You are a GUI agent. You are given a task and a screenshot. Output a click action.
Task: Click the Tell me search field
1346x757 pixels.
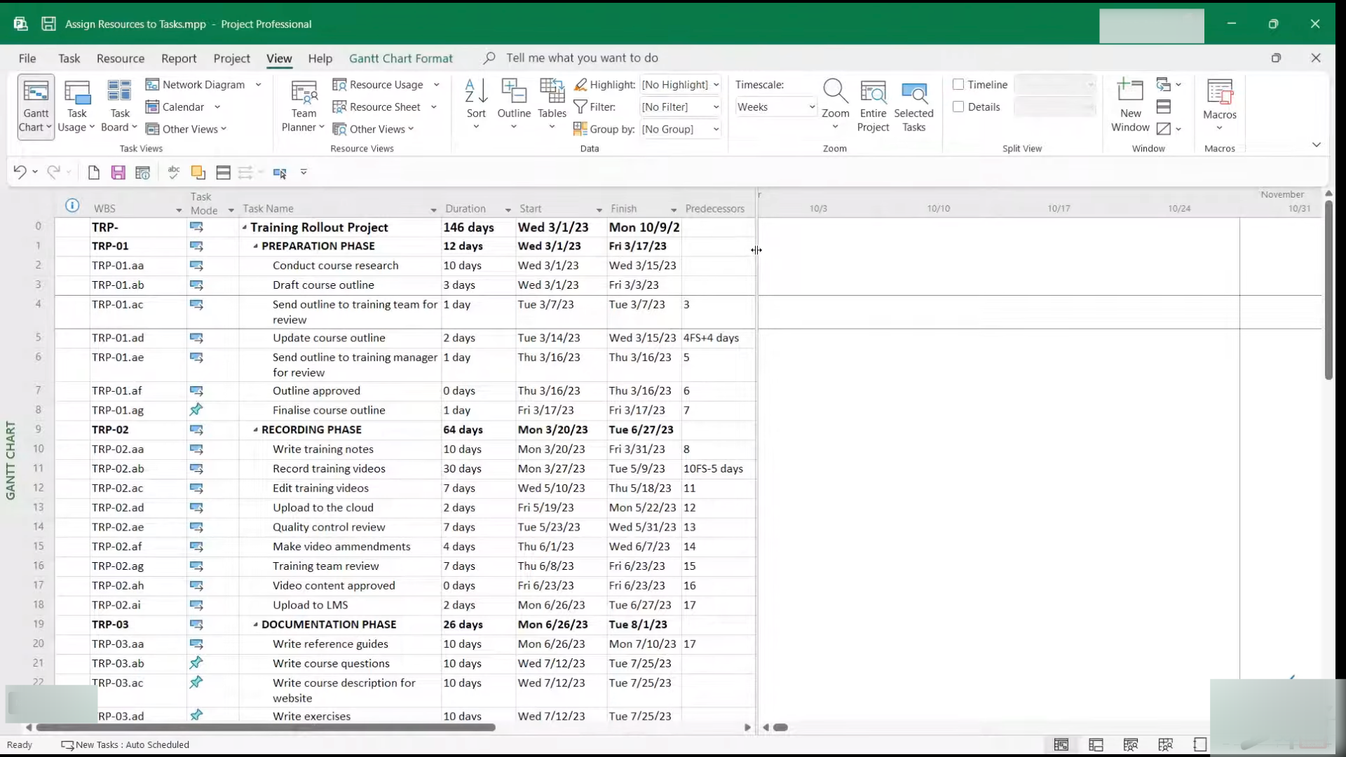click(582, 58)
